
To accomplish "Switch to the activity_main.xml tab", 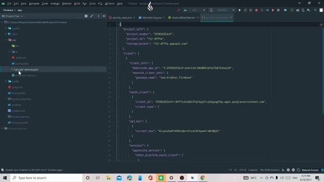I will pyautogui.click(x=122, y=18).
